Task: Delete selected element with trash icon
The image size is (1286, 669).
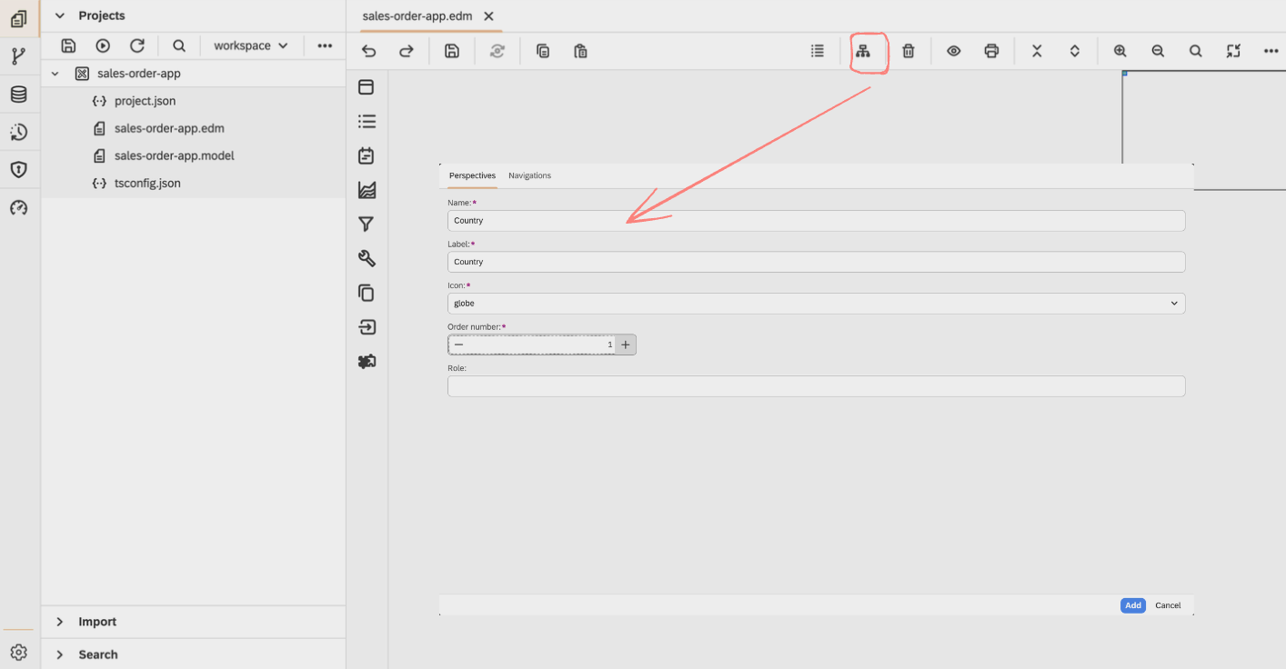Action: (x=908, y=51)
